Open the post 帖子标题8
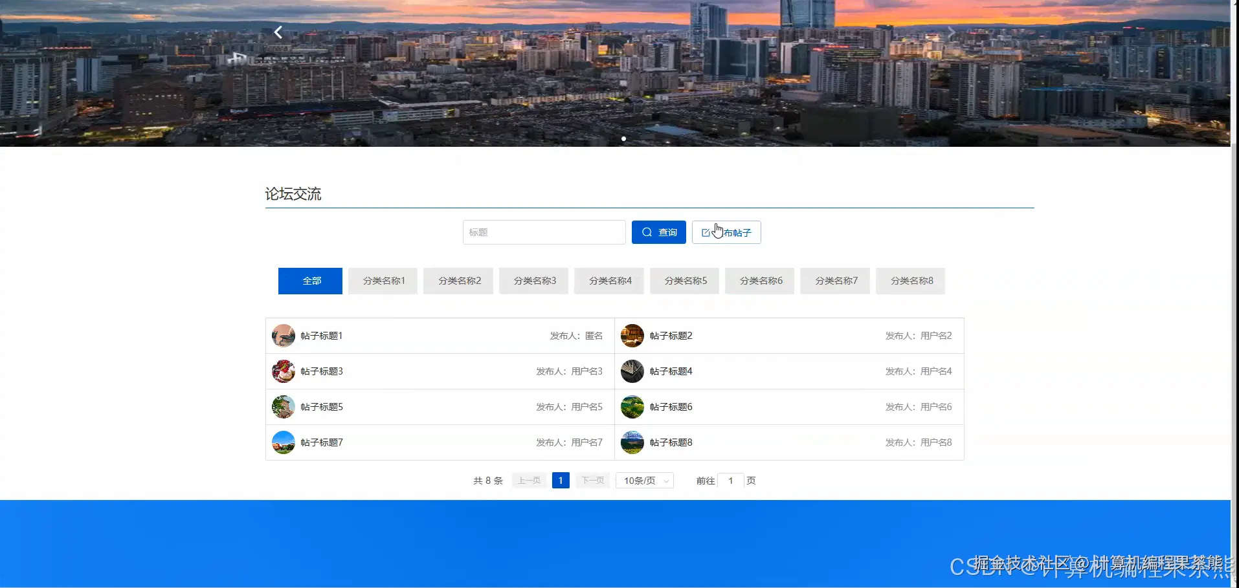Viewport: 1239px width, 588px height. pyautogui.click(x=671, y=442)
